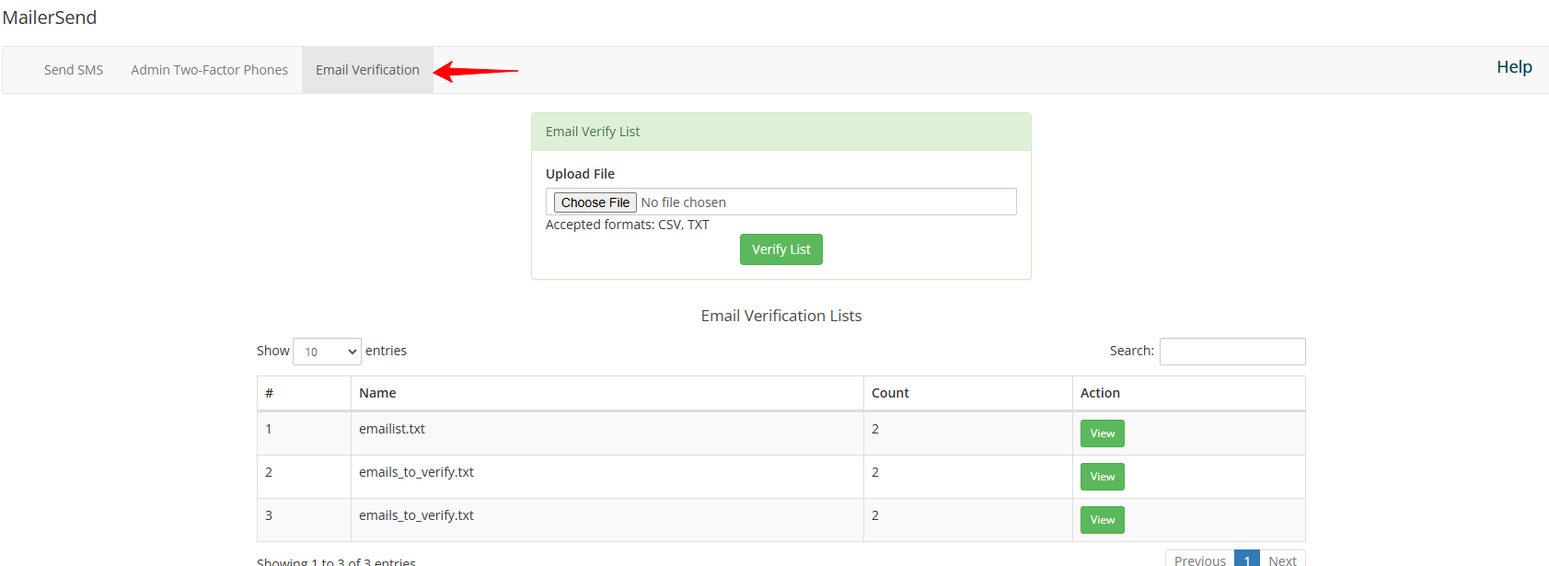
Task: Click the No file chosen field
Action: pos(684,202)
